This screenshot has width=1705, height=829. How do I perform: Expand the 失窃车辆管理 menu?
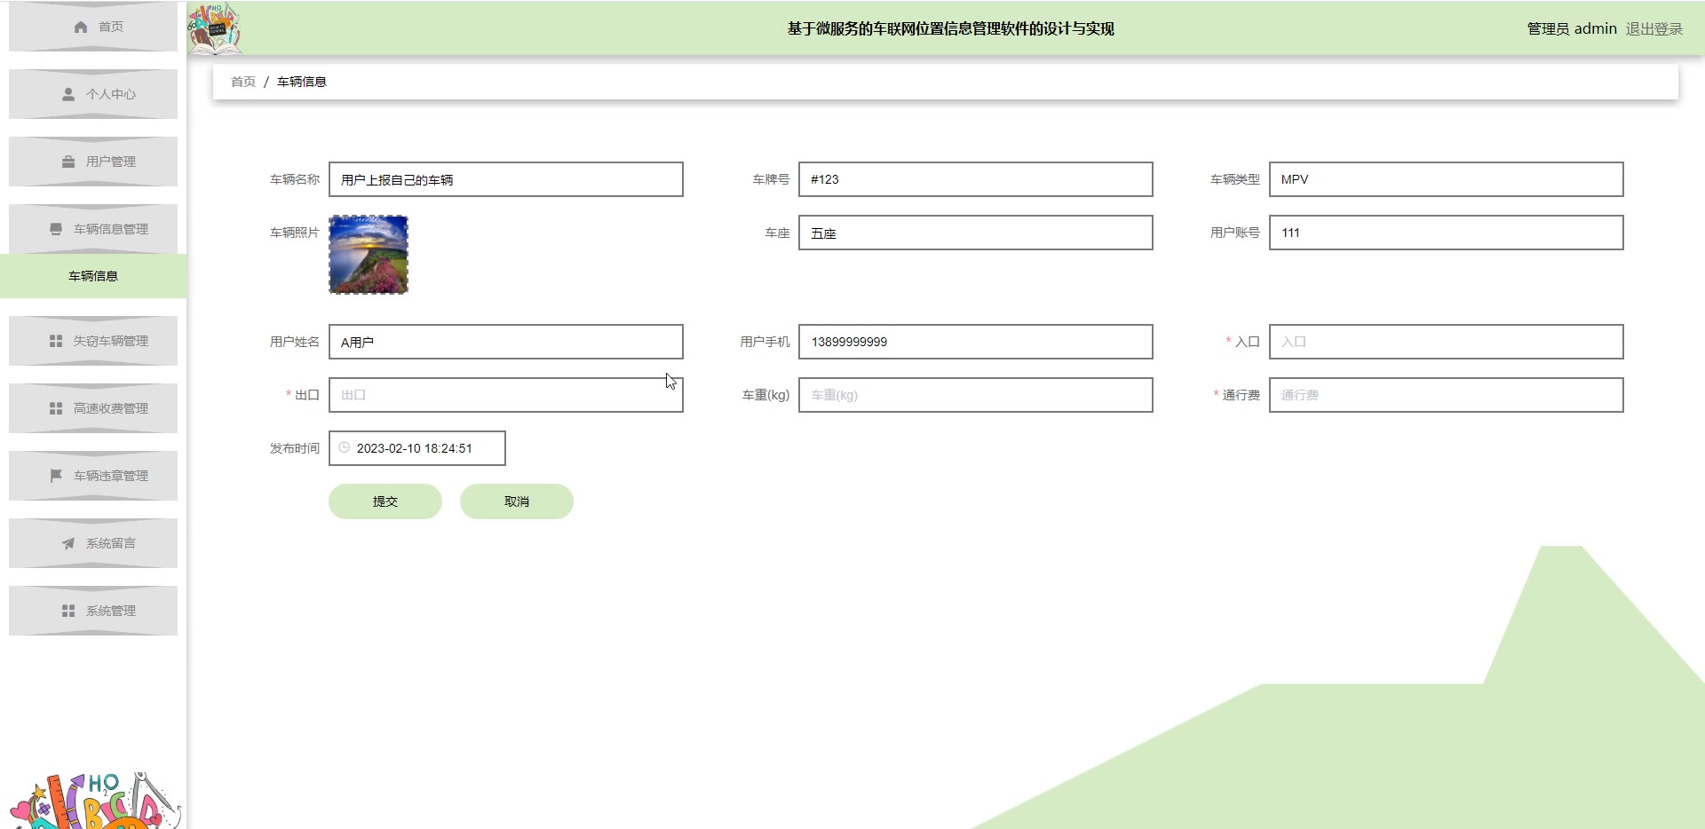tap(93, 341)
